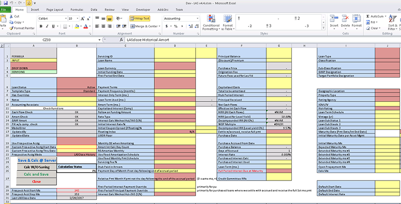Expand the Merge & Center dropdown arrow
The width and height of the screenshot is (401, 204).
coord(159,26)
